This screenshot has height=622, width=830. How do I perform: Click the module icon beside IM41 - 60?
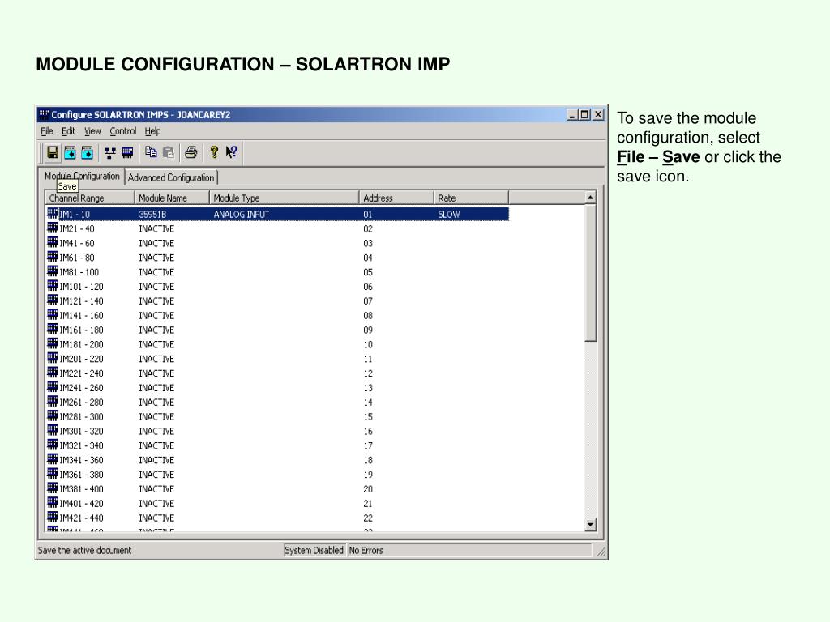[x=53, y=243]
